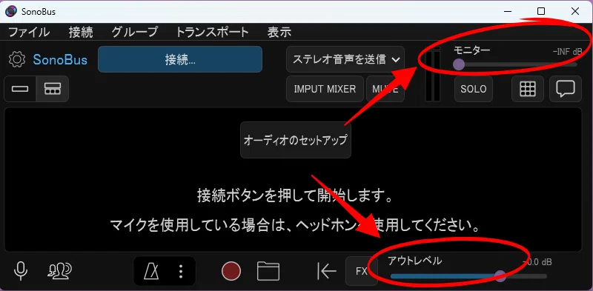Click the blue 接続... connect button

tap(180, 59)
